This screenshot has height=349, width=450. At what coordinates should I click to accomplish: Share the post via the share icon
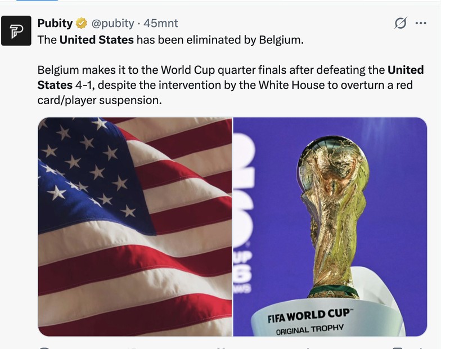pos(421,348)
